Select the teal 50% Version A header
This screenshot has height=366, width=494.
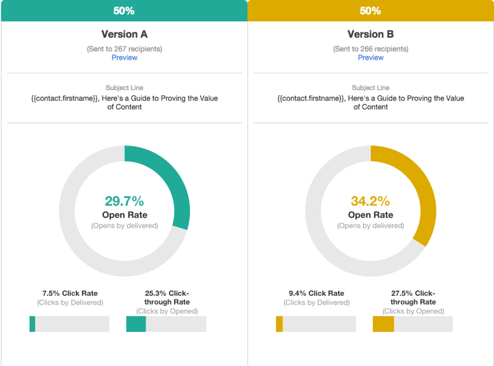coord(124,11)
